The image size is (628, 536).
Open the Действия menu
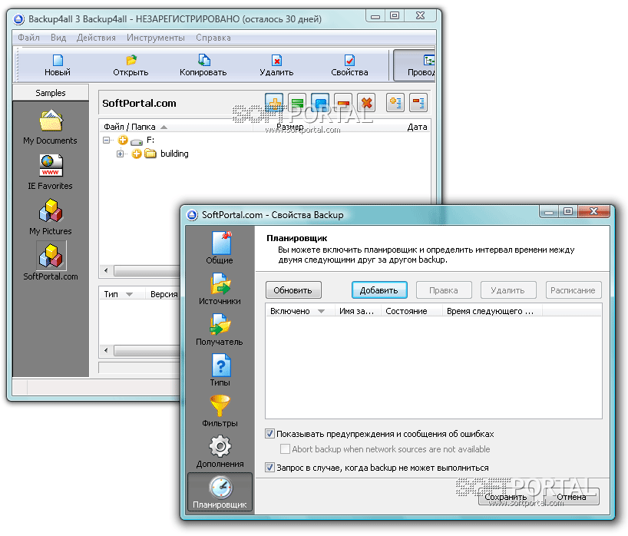[x=96, y=38]
